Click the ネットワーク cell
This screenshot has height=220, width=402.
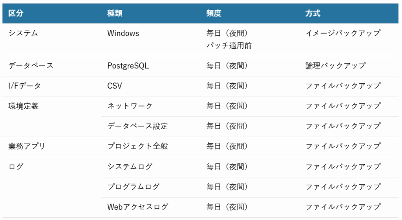(130, 106)
